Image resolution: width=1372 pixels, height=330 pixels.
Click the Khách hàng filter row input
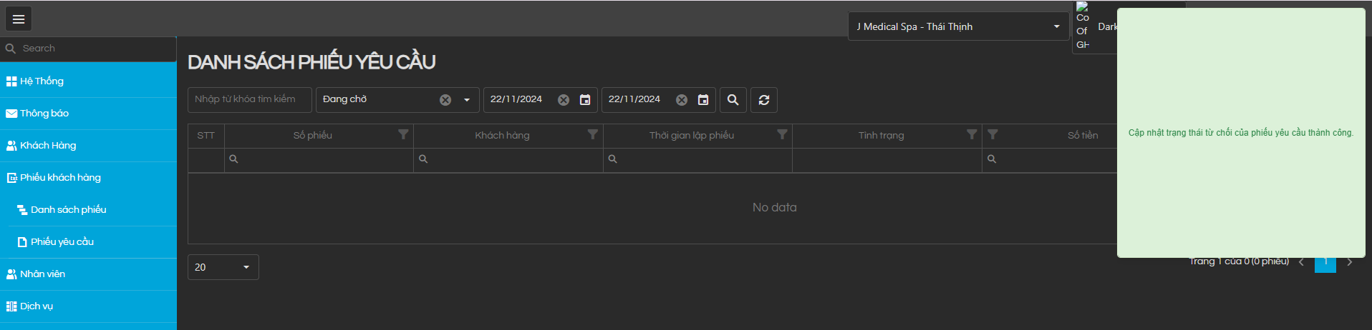tap(508, 159)
